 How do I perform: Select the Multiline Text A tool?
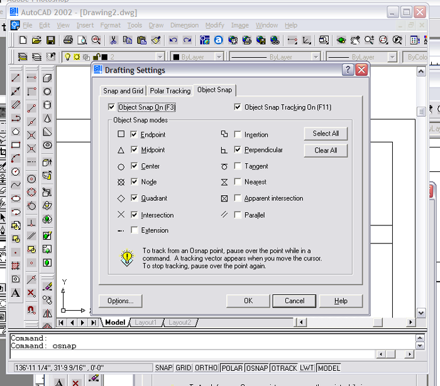click(x=16, y=293)
